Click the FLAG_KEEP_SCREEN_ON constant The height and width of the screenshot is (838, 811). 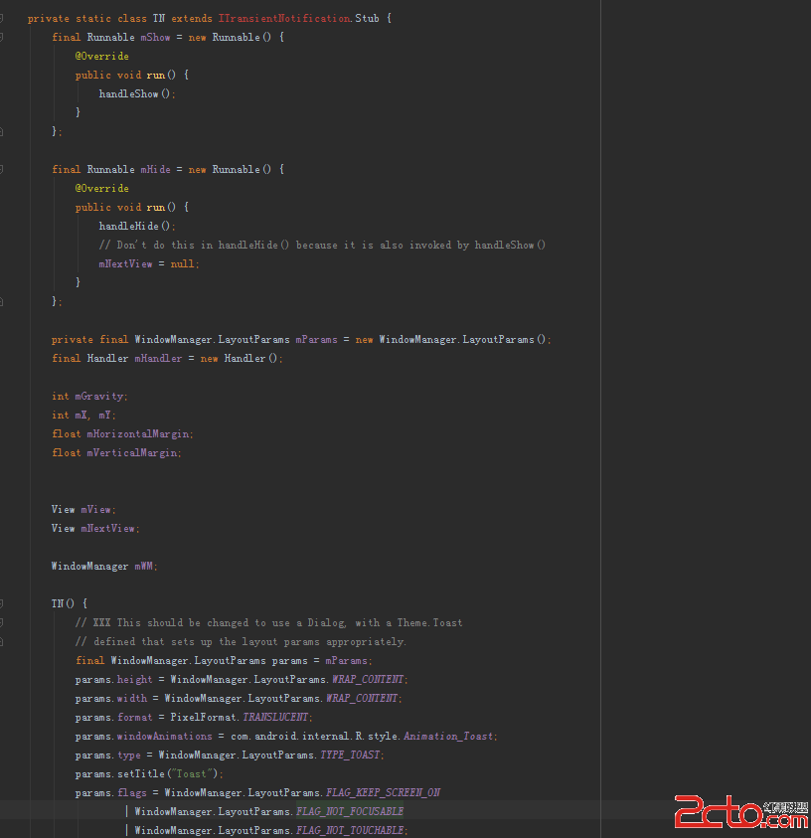[x=383, y=792]
